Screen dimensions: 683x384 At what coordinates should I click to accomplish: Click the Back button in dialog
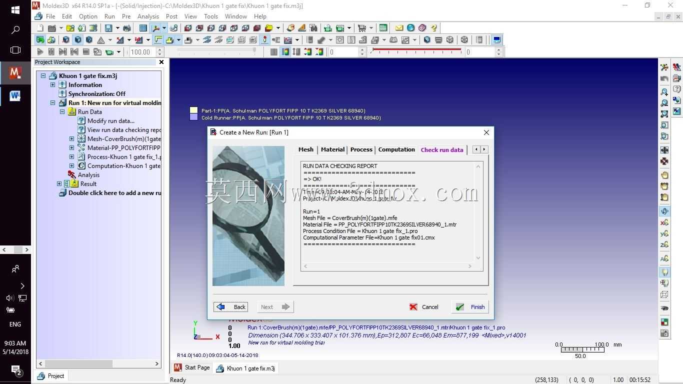231,307
